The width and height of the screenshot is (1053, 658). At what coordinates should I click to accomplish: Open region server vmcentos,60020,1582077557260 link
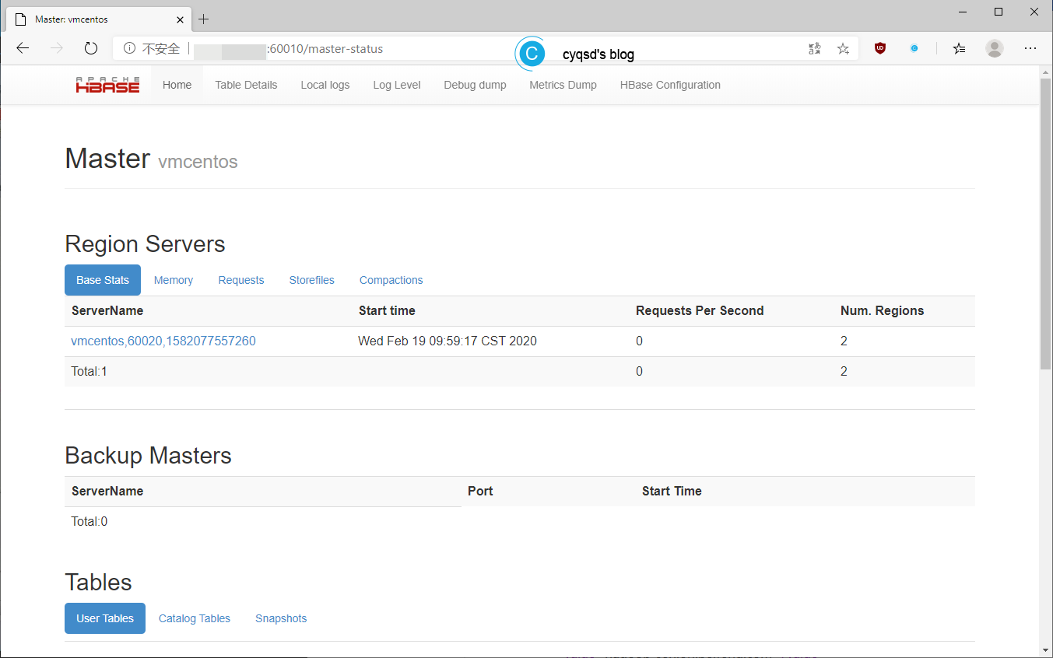(163, 341)
